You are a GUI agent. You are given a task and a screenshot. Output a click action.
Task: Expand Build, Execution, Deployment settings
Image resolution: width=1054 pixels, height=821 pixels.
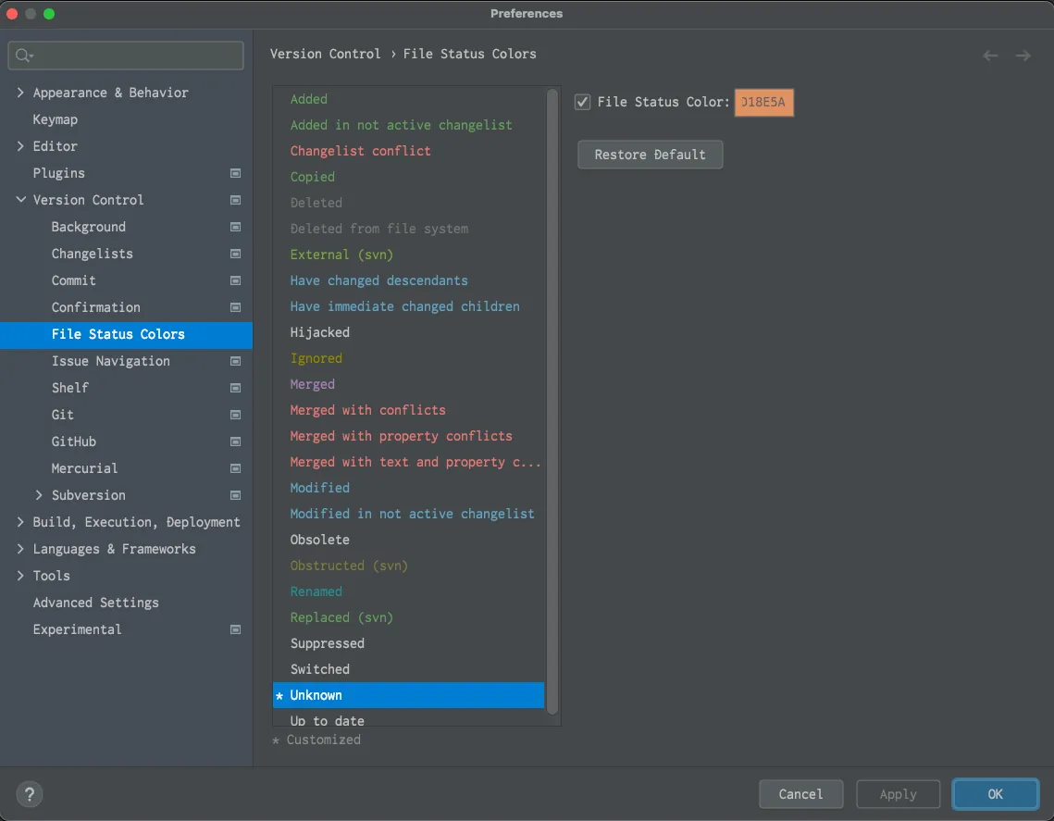point(20,522)
